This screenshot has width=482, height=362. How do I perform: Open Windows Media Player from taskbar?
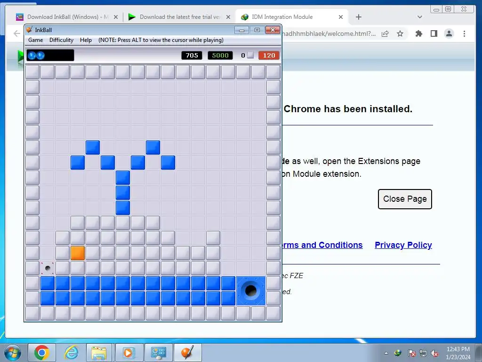tap(128, 353)
